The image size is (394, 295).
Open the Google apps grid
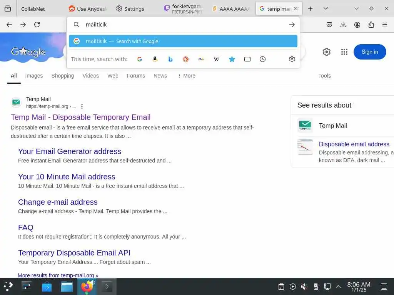pyautogui.click(x=344, y=52)
